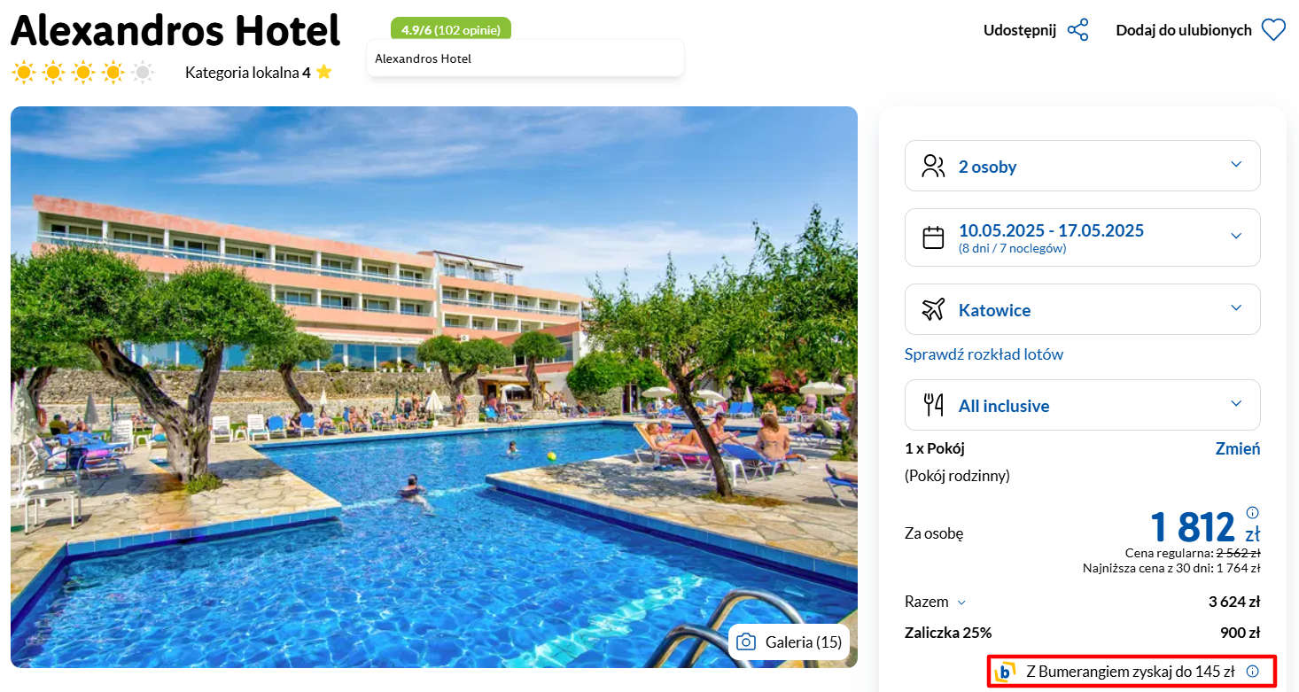Expand the 2 osoby guests dropdown
Image resolution: width=1299 pixels, height=692 pixels.
[x=1083, y=166]
